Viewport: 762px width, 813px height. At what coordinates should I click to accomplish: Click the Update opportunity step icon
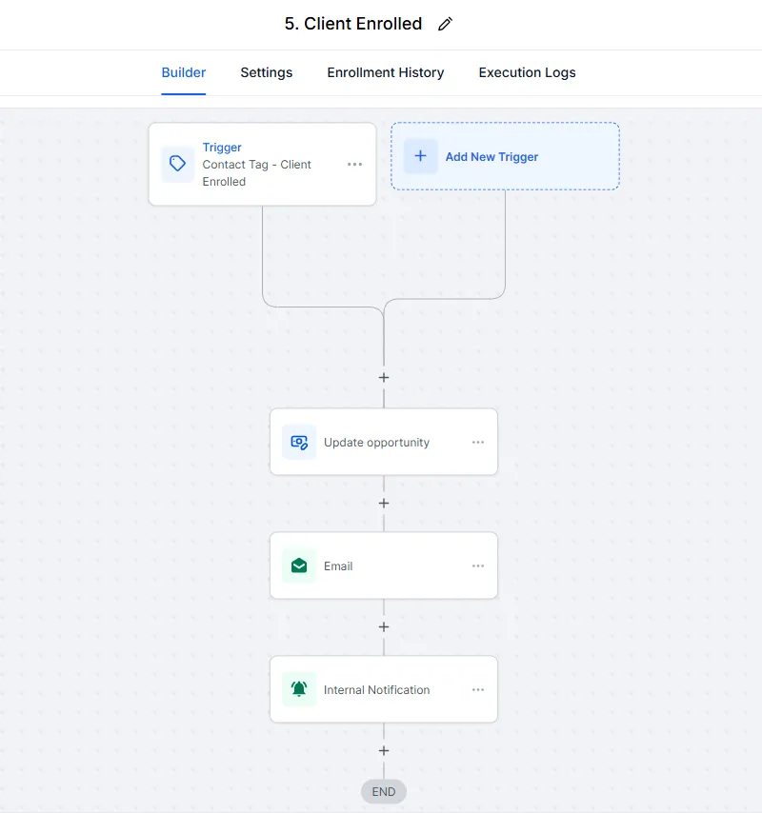click(299, 442)
